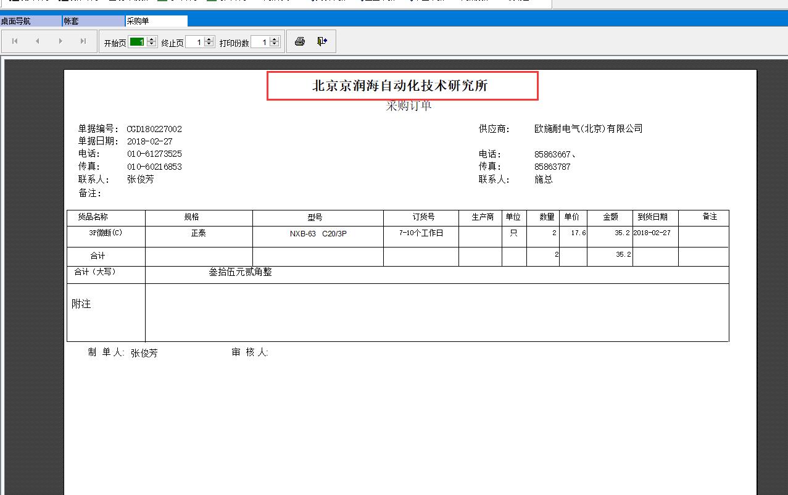Viewport: 788px width, 495px height.
Task: Switch to the 桌面导航 tab
Action: [x=31, y=21]
